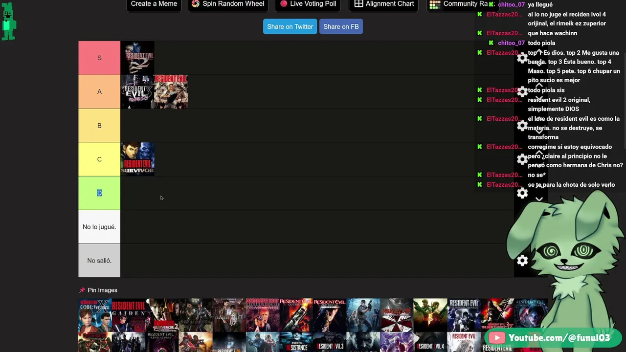Open settings gear for the C tier row
626x352 pixels.
tap(522, 159)
